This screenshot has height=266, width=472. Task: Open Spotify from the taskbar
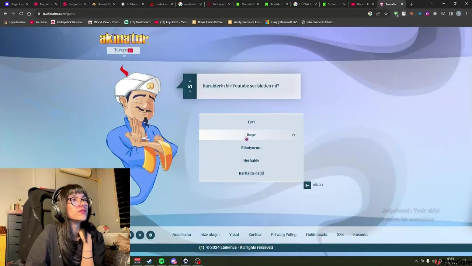pos(162,261)
